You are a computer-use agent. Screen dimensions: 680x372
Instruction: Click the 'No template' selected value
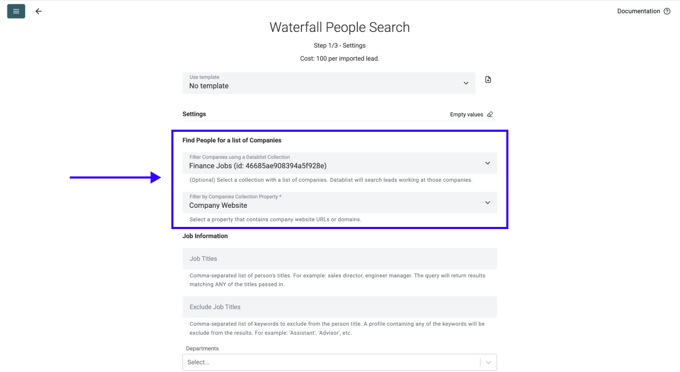point(209,86)
